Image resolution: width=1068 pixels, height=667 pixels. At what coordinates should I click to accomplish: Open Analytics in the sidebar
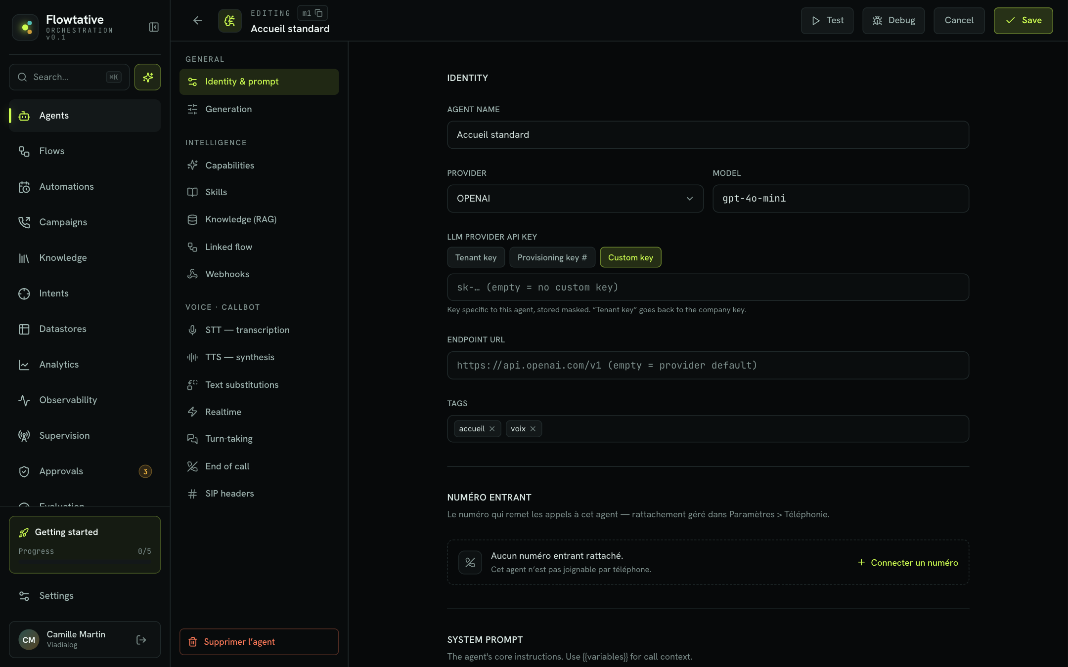(85, 365)
